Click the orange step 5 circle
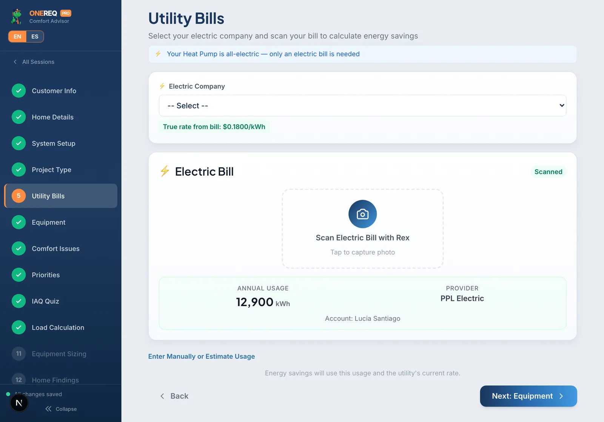 pos(18,196)
